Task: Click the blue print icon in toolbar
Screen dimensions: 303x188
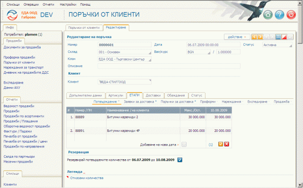Action: click(278, 37)
